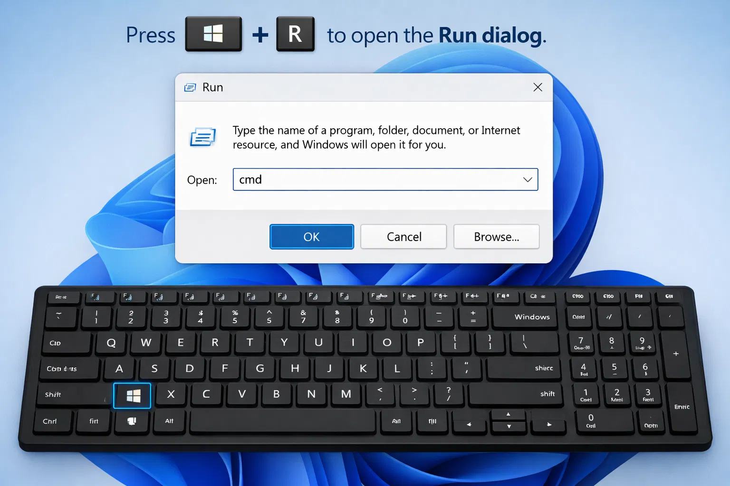Viewport: 730px width, 486px height.
Task: Click the bottom-left Ctrl key
Action: [x=53, y=421]
